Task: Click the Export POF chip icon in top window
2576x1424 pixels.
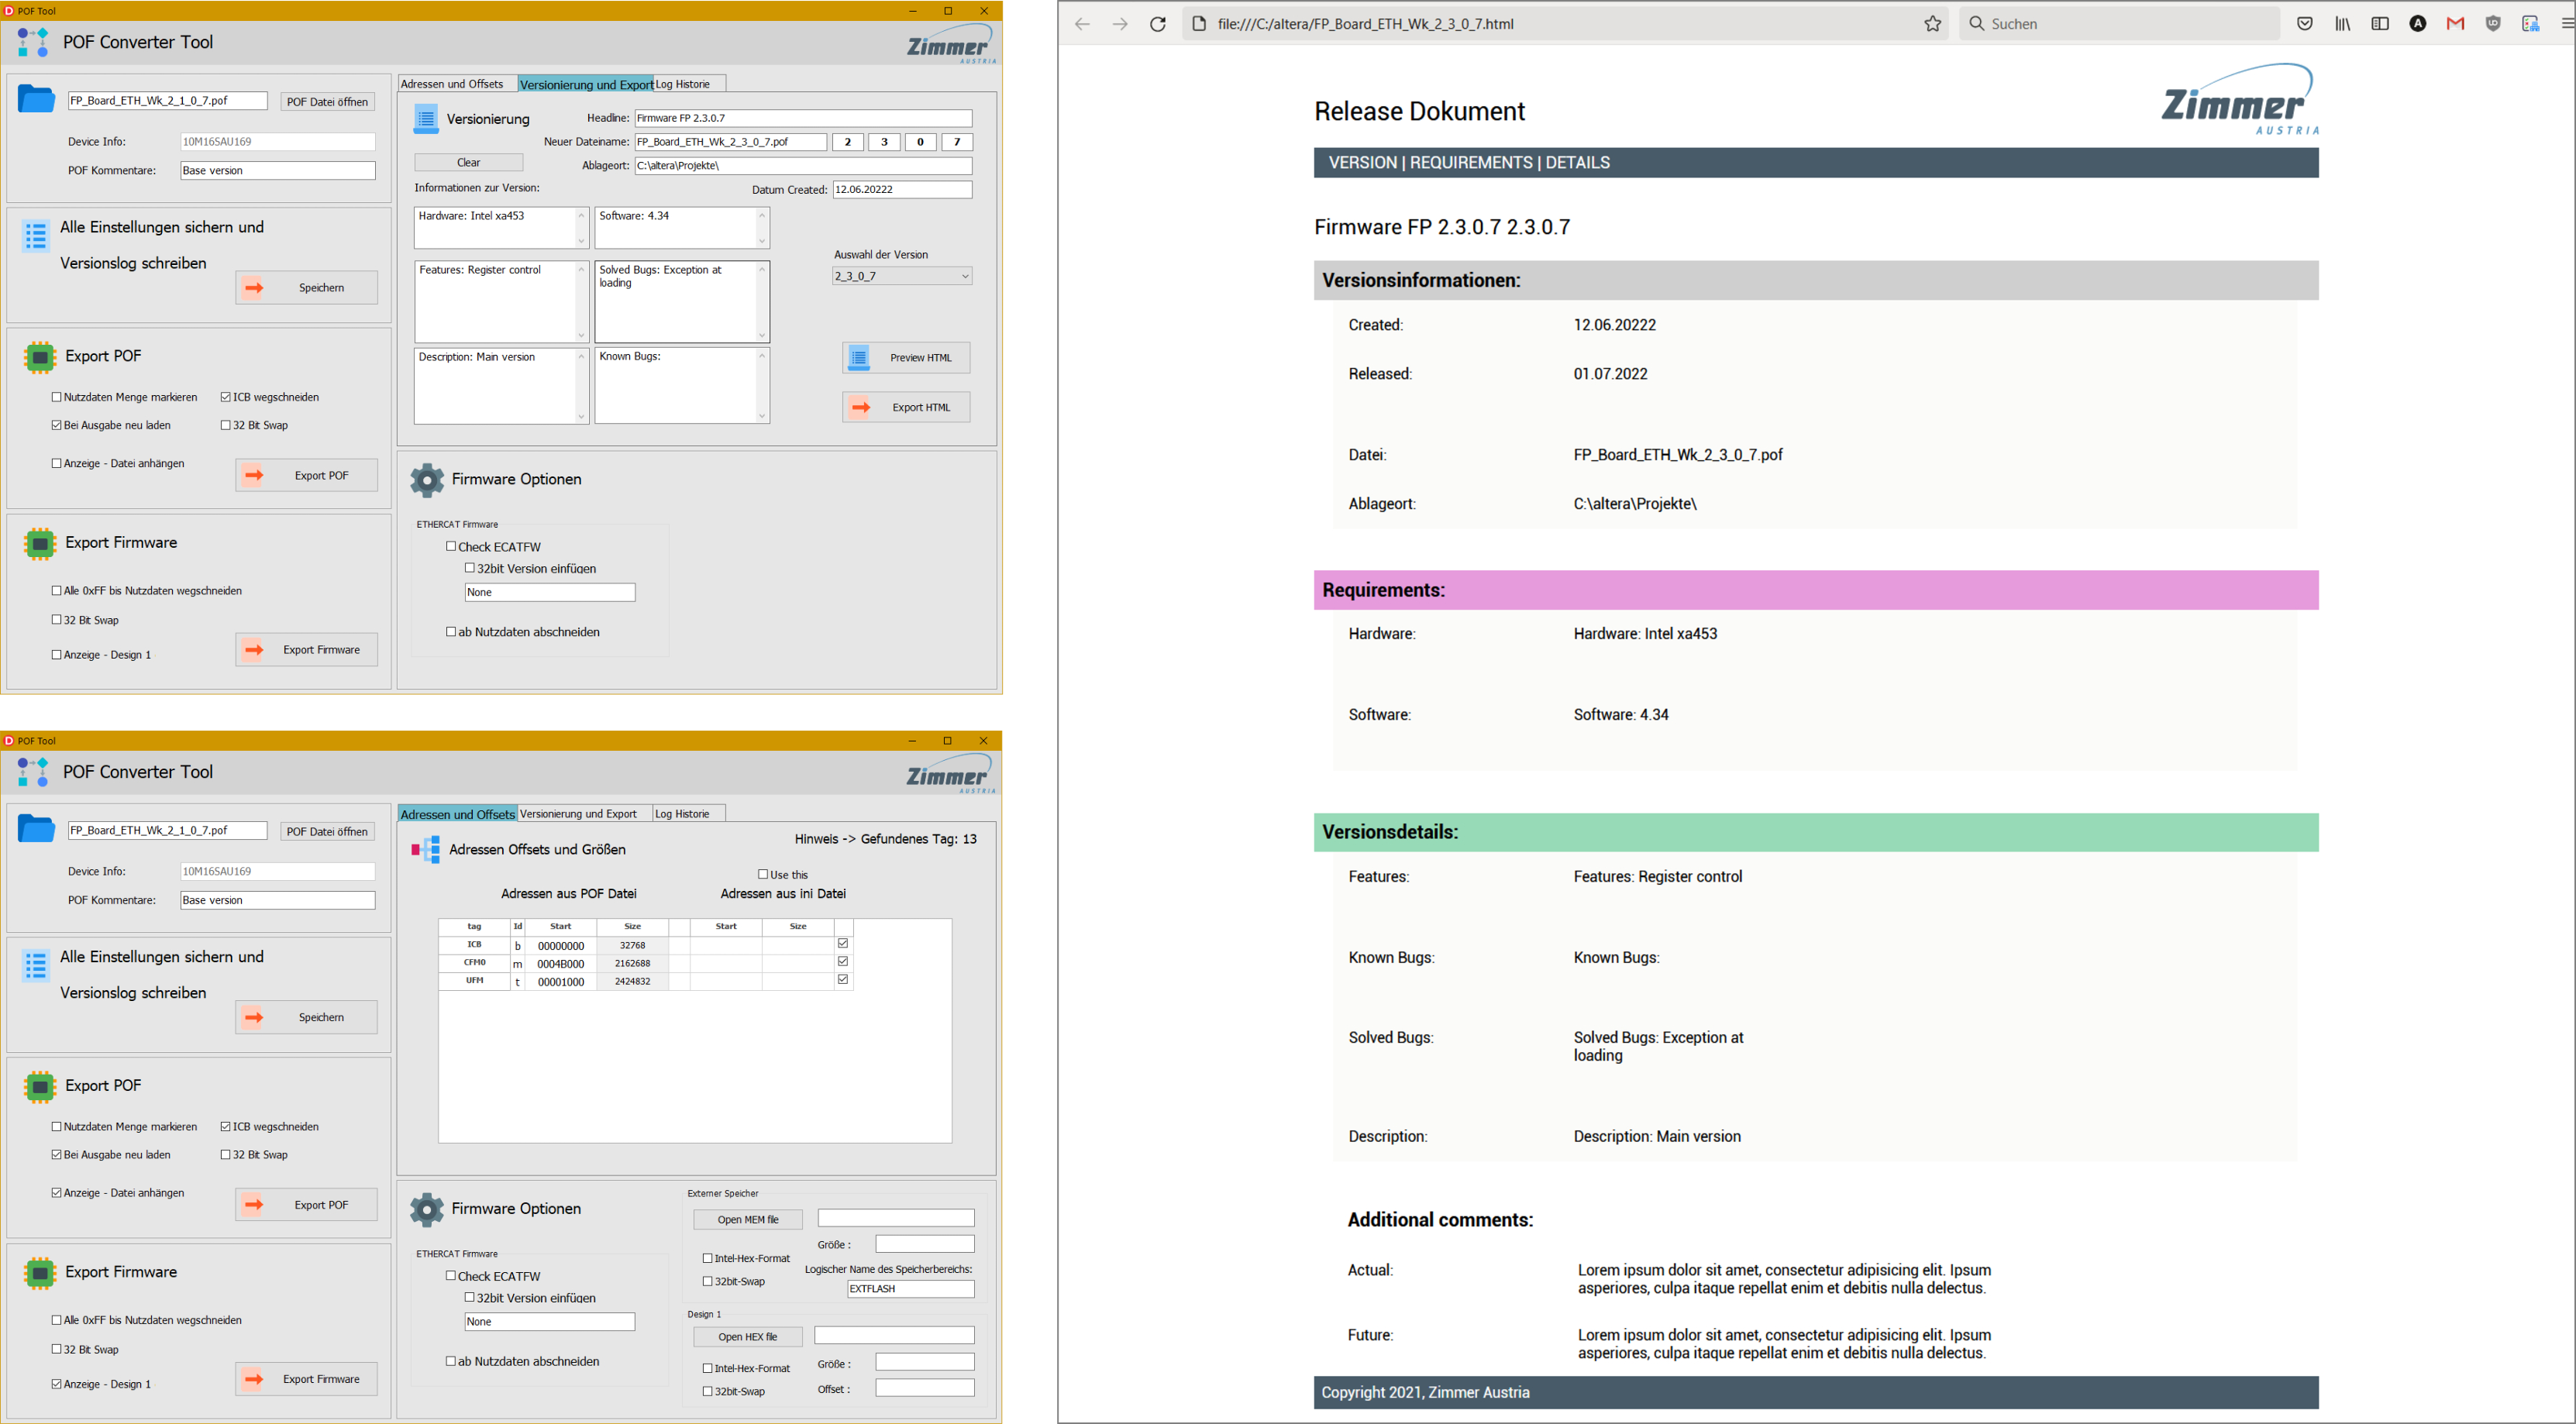Action: [40, 357]
